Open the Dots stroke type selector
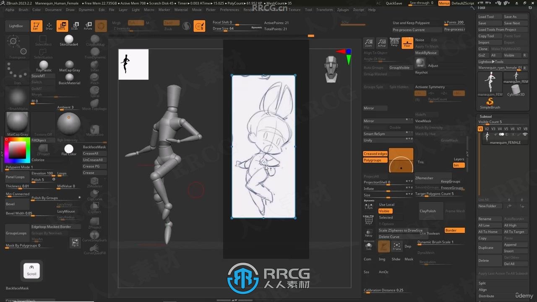 click(x=17, y=72)
